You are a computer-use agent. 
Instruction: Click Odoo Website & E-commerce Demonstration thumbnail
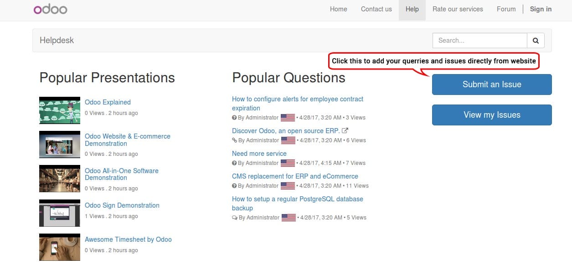(60, 144)
